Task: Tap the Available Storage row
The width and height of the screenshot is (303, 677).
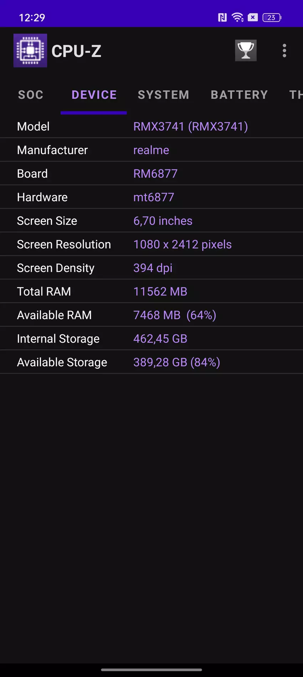Action: point(151,362)
